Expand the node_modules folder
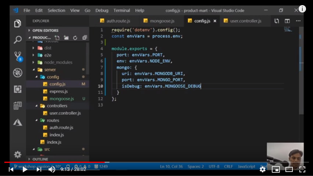 click(x=58, y=62)
